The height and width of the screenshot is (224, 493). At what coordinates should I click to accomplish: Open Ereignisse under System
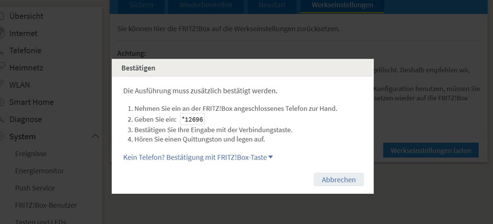click(31, 154)
